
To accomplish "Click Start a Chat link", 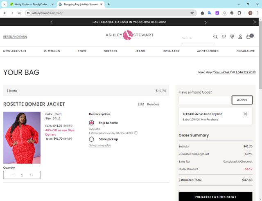I will 222,72.
